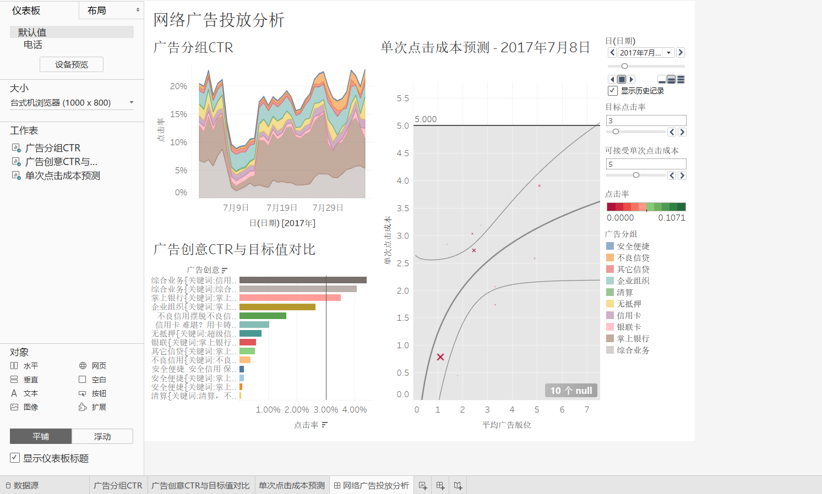Play date animation backward
Viewport: 822px width, 494px height.
612,79
